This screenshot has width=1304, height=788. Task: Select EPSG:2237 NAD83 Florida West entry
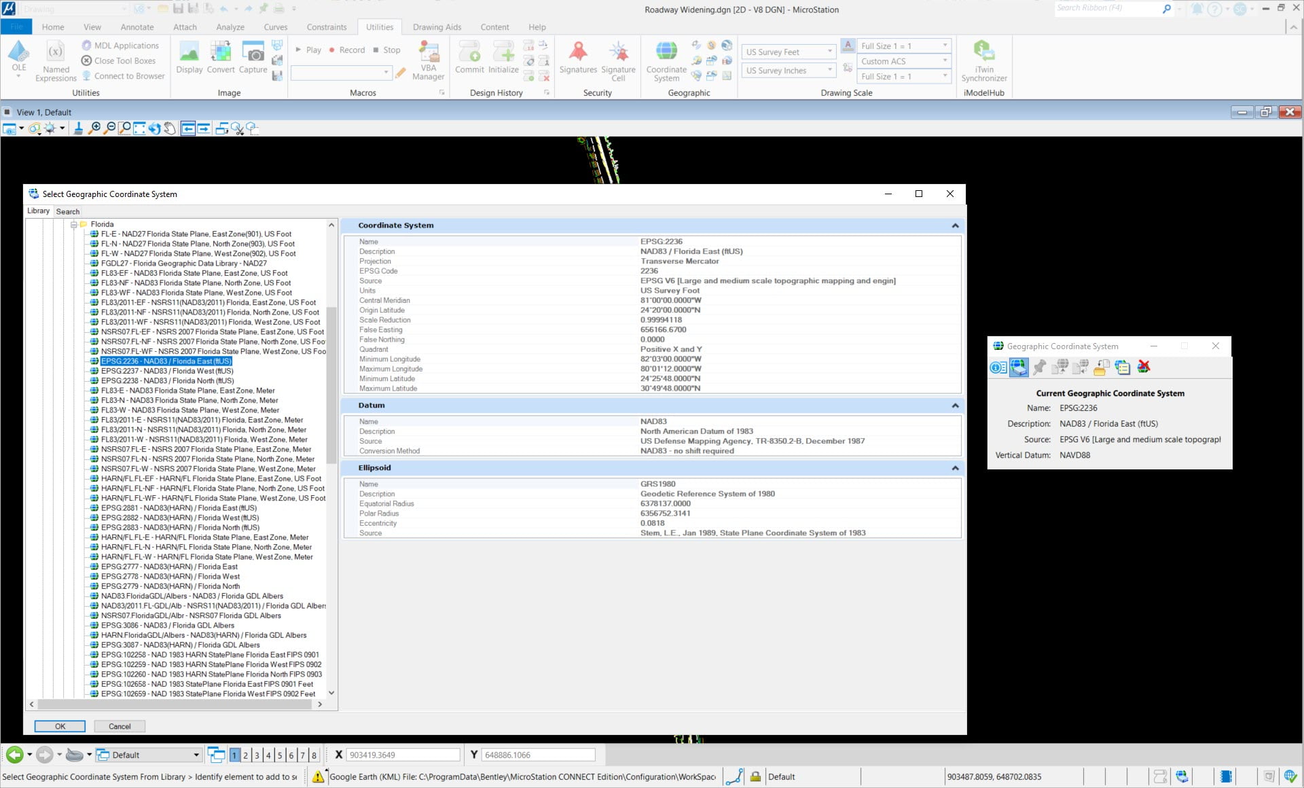[167, 371]
